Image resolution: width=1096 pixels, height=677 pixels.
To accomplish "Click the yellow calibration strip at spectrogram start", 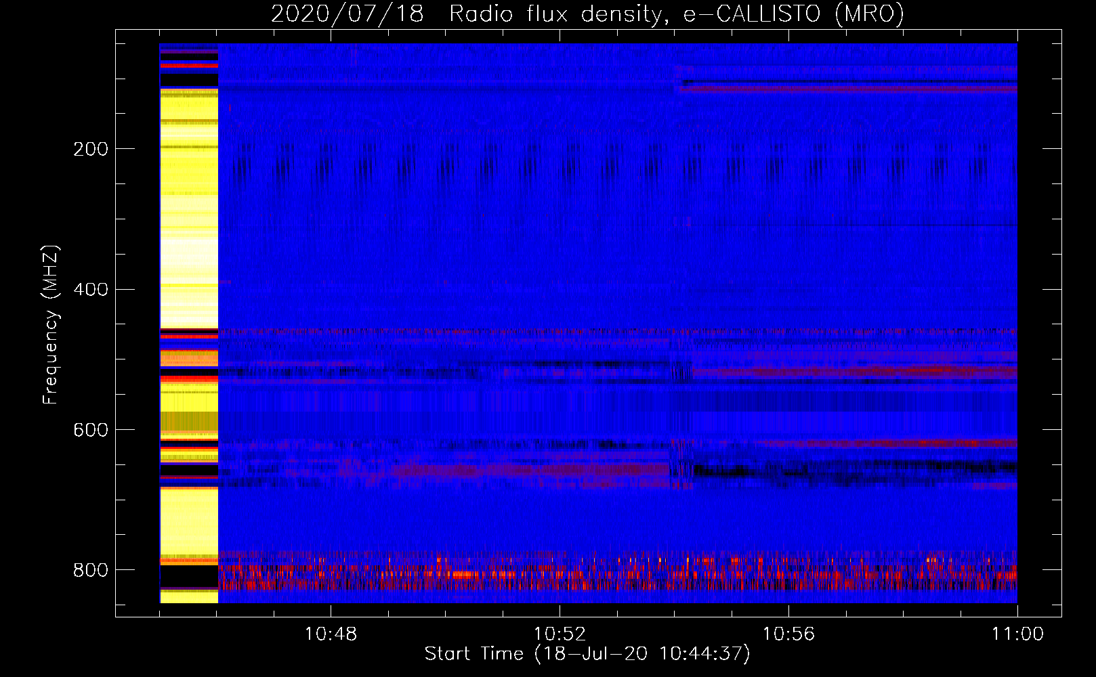I will (189, 323).
